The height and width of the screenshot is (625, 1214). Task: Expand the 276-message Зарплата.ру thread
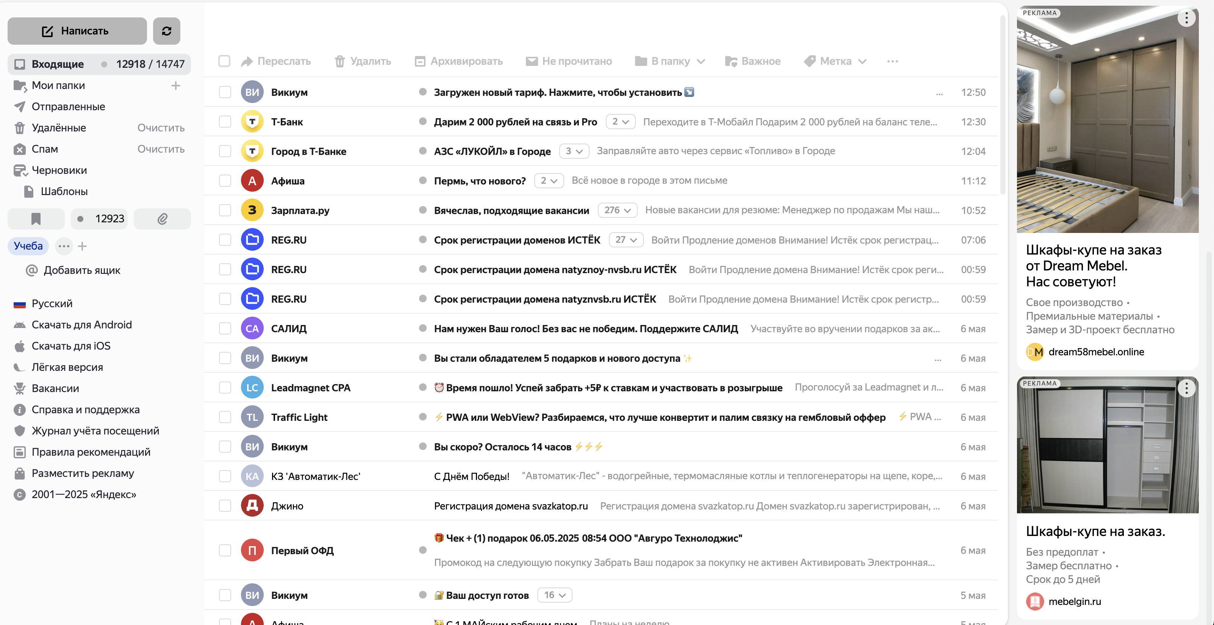pyautogui.click(x=617, y=210)
